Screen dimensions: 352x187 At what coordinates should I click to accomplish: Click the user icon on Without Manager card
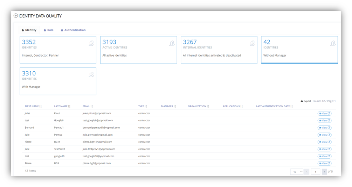point(333,43)
